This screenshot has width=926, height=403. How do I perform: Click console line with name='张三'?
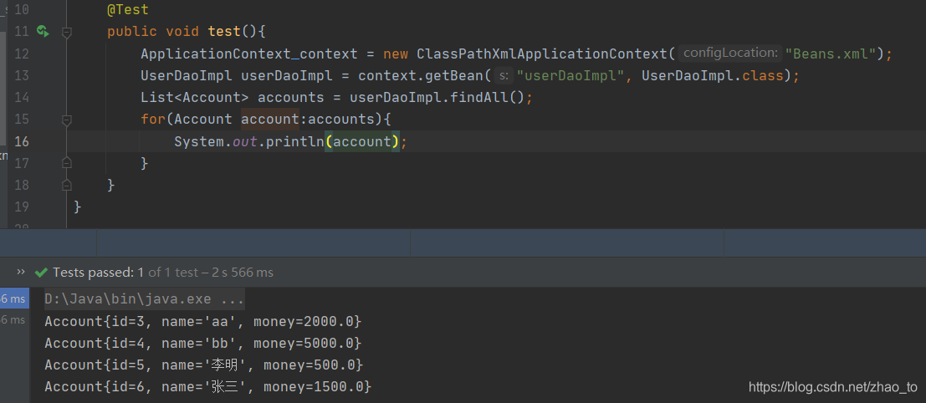[208, 387]
